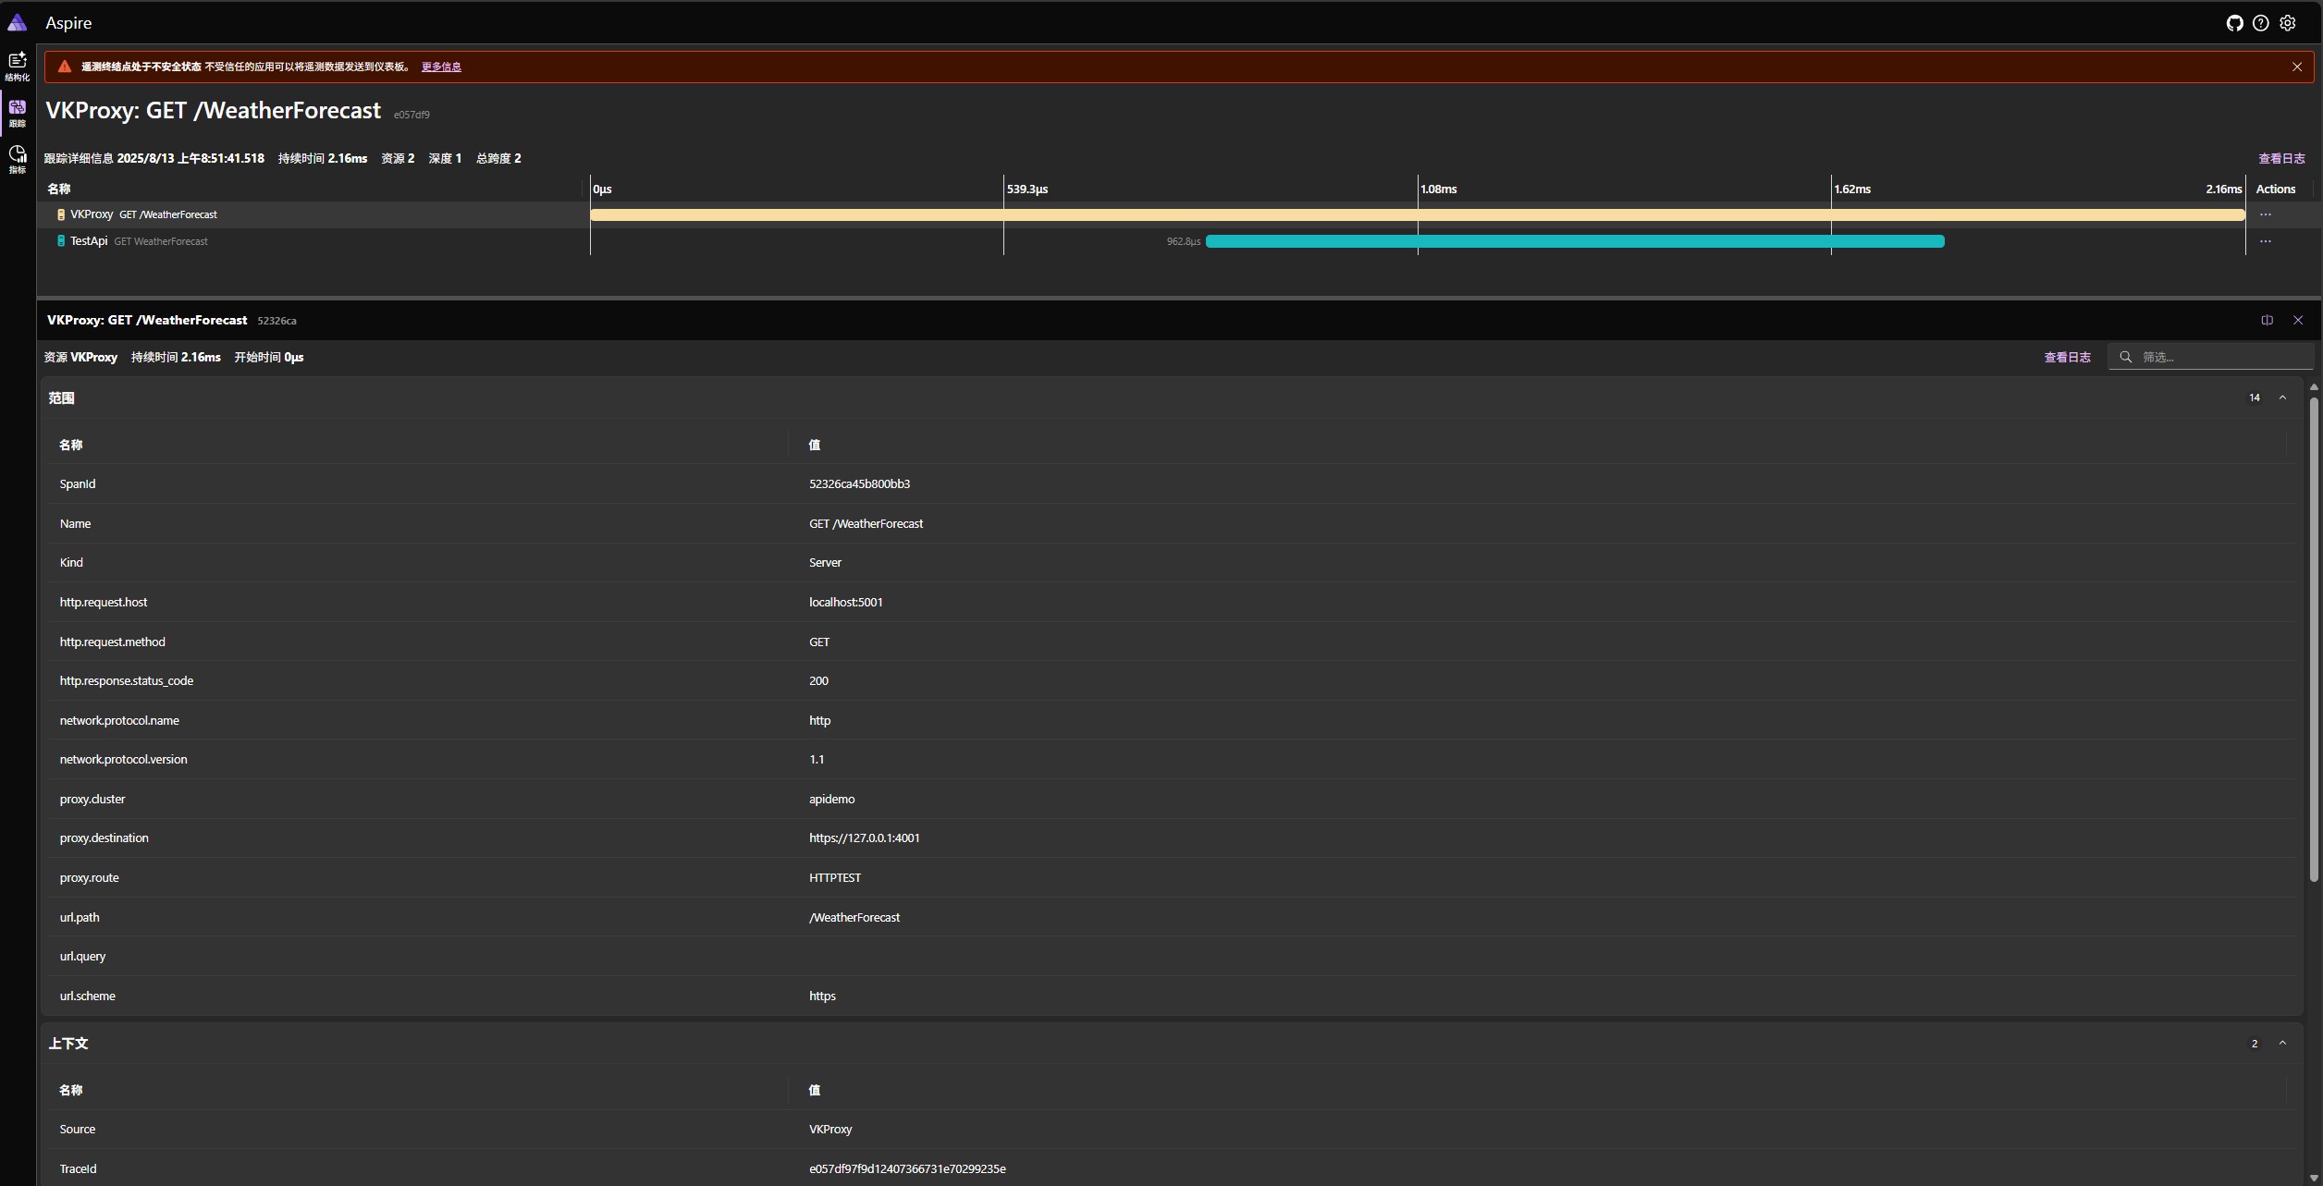Collapse the 上下文 context section
2323x1186 pixels.
[2282, 1043]
